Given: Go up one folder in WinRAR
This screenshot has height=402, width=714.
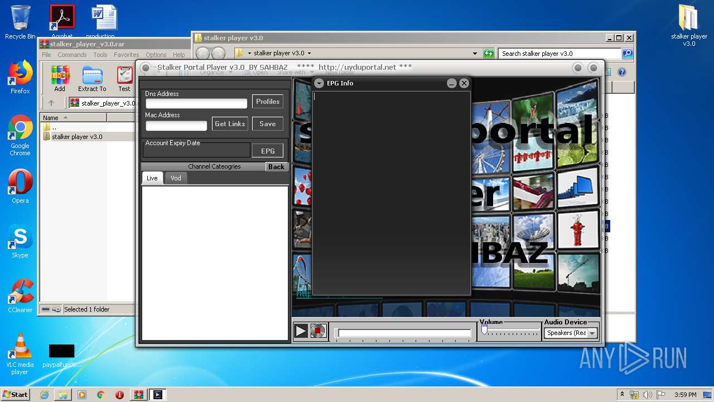Looking at the screenshot, I should 51,103.
